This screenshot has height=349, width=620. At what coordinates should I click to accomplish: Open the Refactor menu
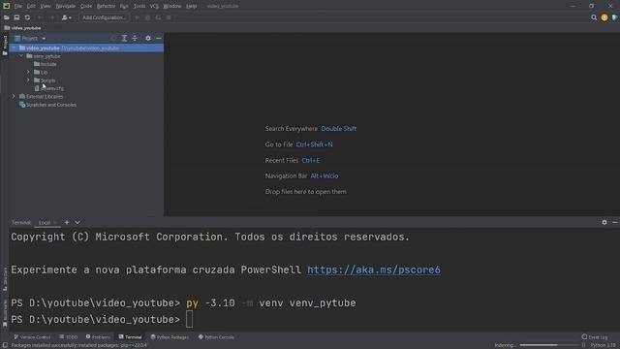click(x=106, y=6)
